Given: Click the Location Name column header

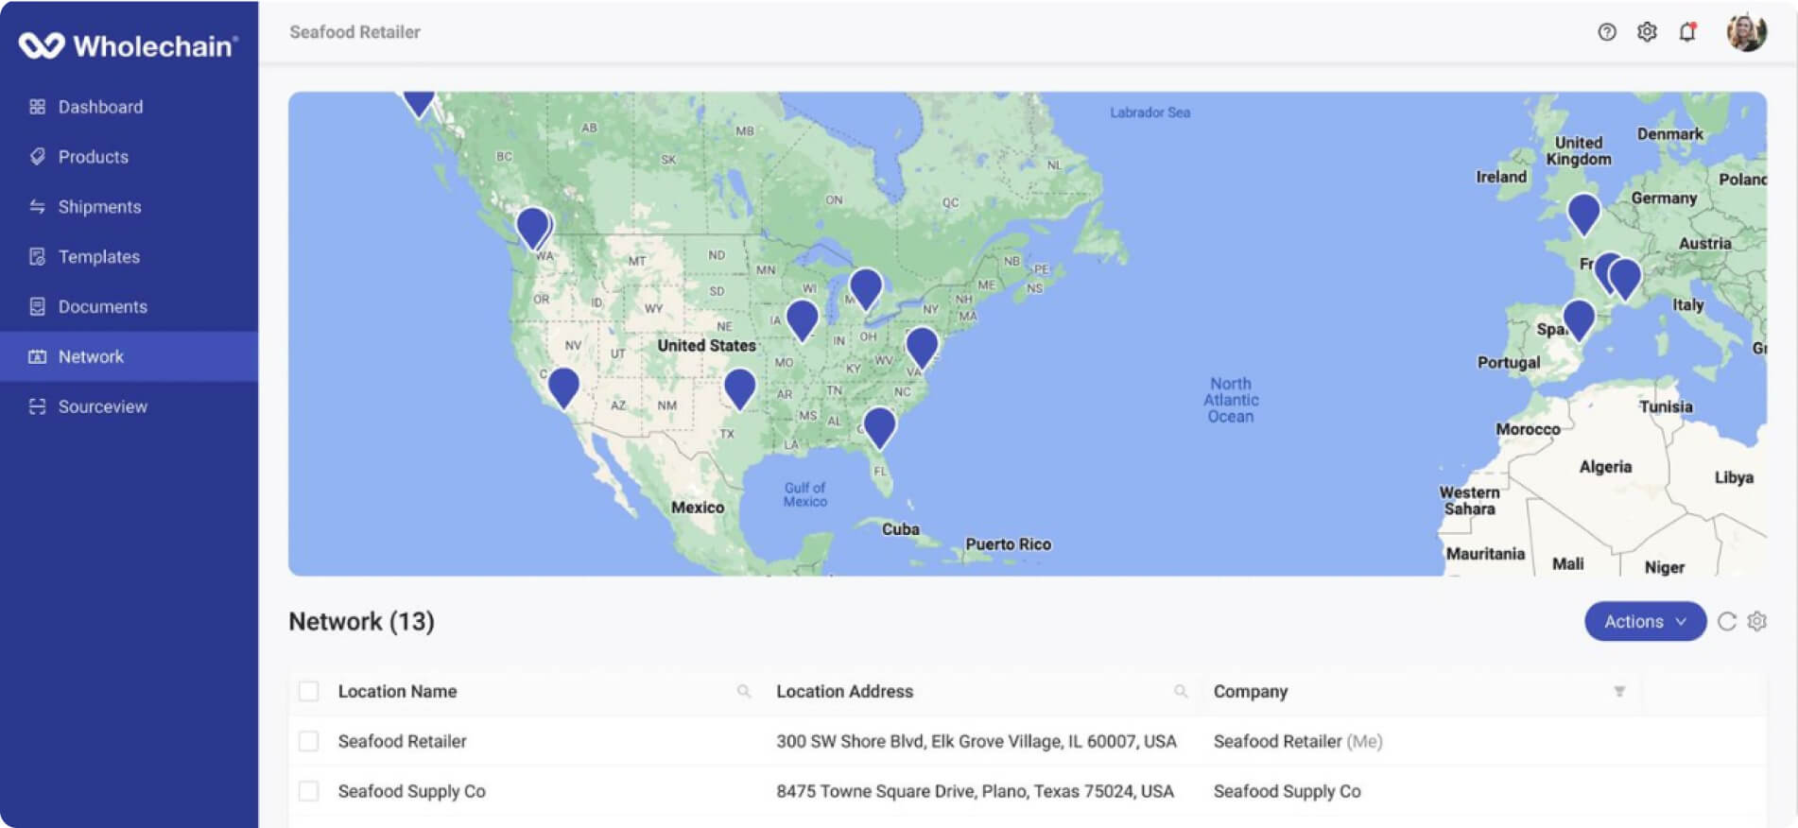Looking at the screenshot, I should (397, 691).
